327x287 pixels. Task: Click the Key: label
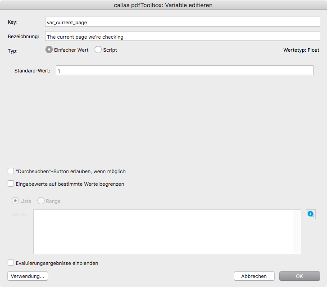coord(13,22)
